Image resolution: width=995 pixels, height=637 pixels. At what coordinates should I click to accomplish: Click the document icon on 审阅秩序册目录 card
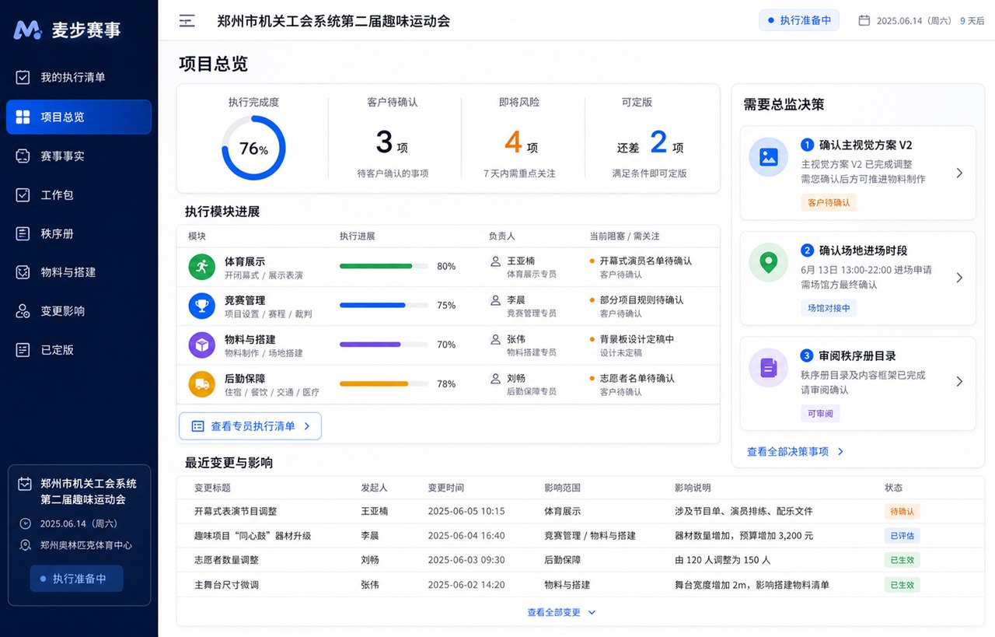(768, 367)
